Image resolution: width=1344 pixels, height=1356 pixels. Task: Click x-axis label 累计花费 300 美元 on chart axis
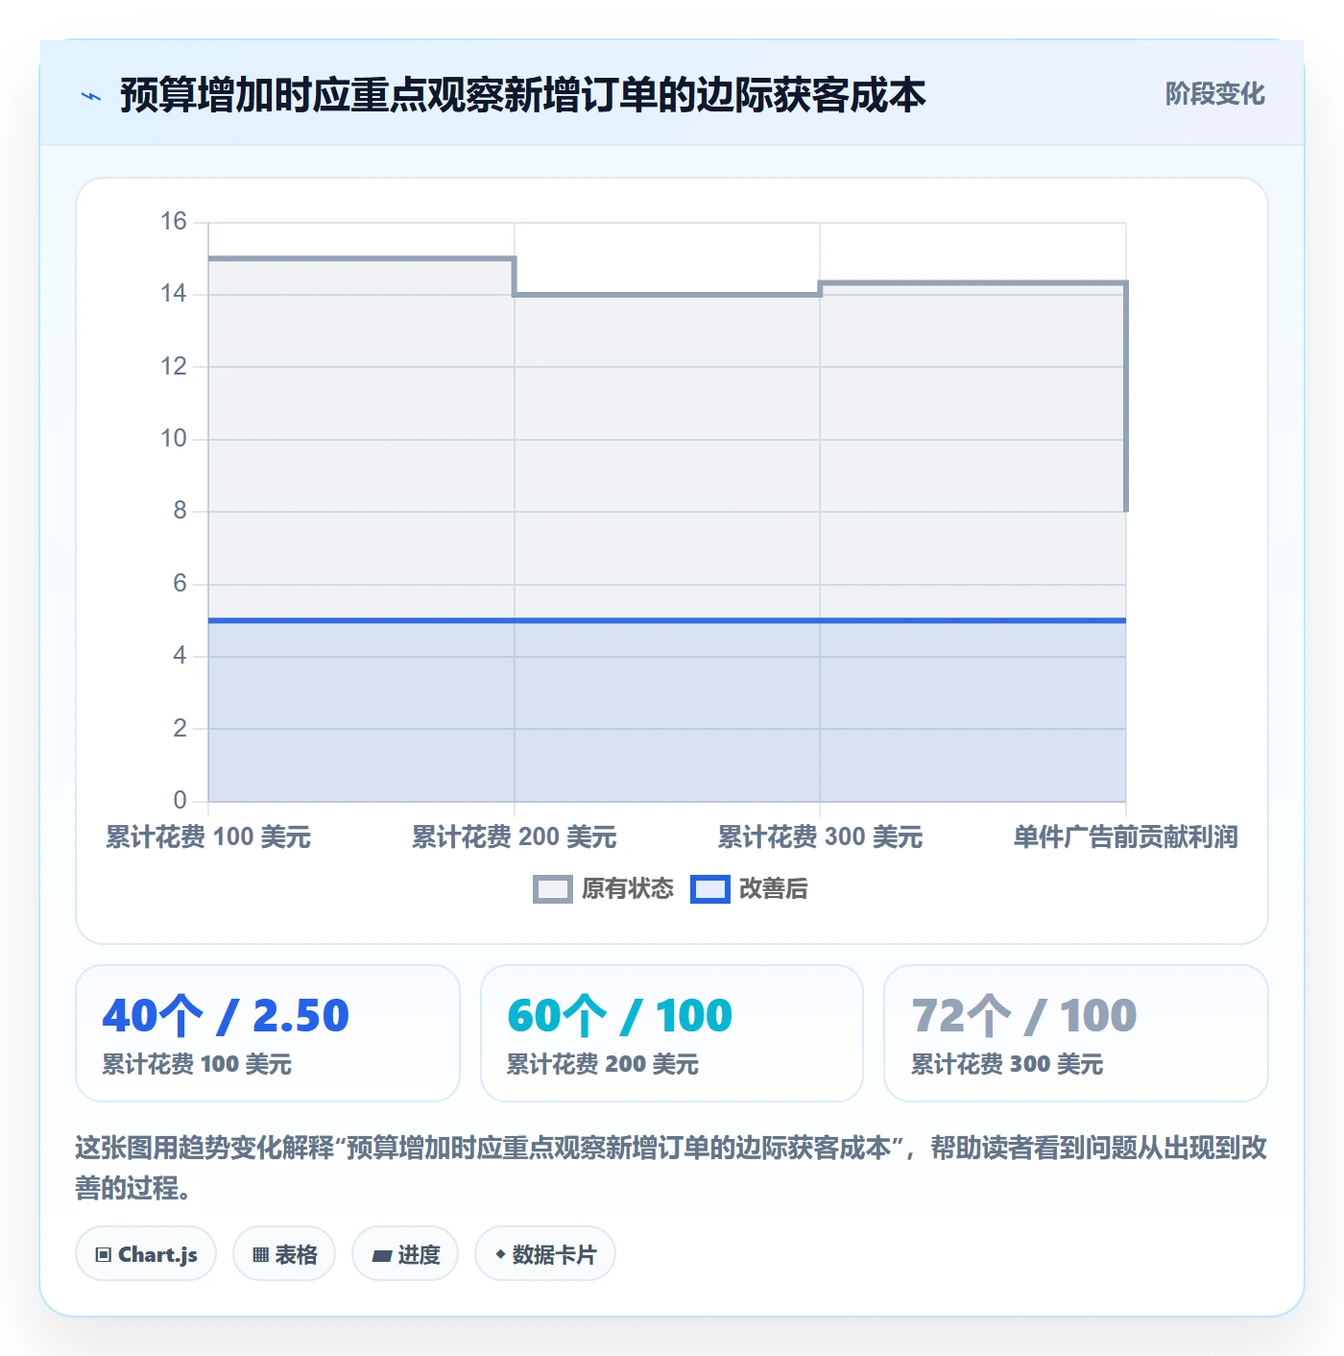[820, 837]
